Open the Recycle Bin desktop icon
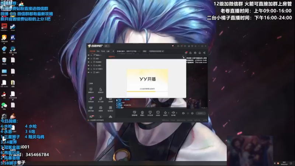 click(4, 61)
